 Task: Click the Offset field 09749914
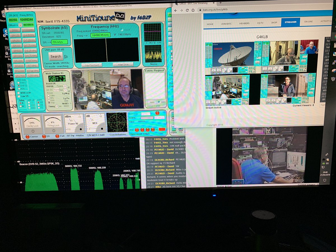(29, 25)
